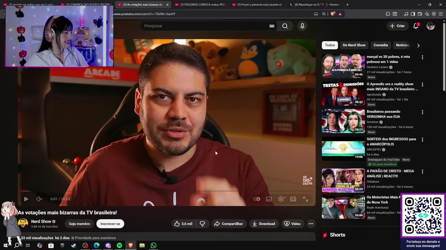This screenshot has width=446, height=250.
Task: Open more actions three-dot menu below video
Action: (x=311, y=224)
